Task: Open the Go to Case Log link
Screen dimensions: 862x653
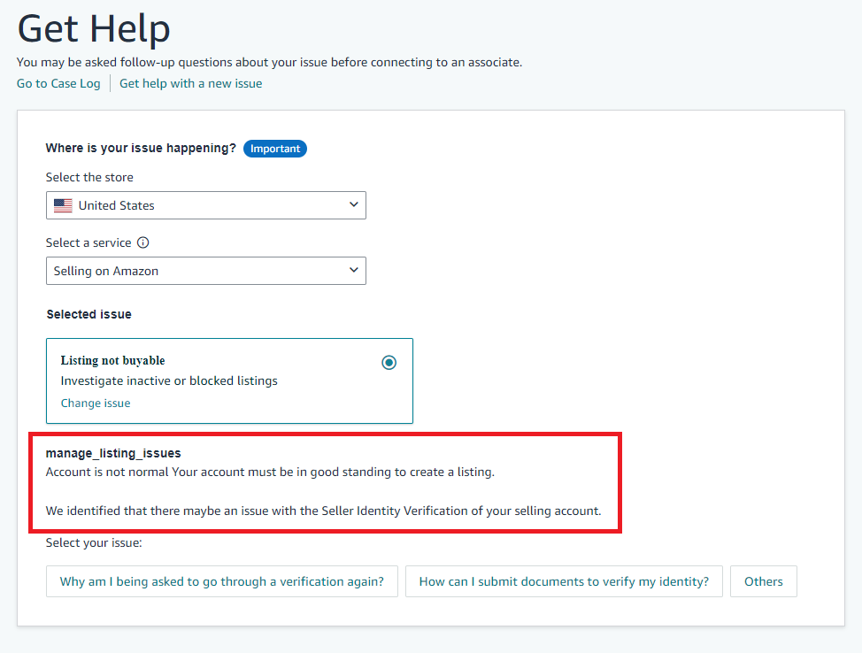Action: pyautogui.click(x=58, y=83)
